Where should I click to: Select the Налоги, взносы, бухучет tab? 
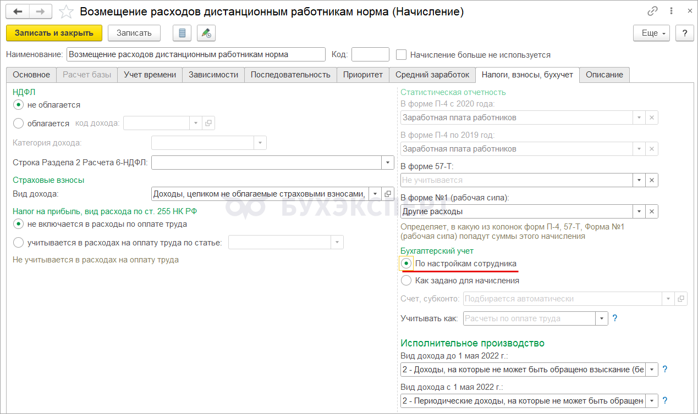[527, 75]
